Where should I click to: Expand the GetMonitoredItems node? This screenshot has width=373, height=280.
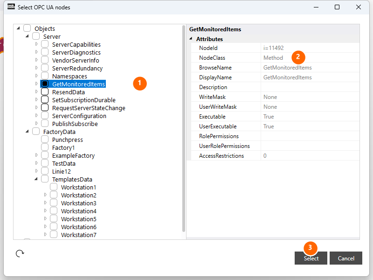click(36, 84)
